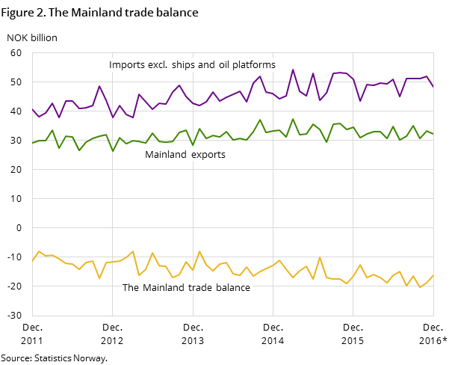This screenshot has width=455, height=365.
Task: Click the leftmost starting point of the yellow line
Action: (32, 260)
